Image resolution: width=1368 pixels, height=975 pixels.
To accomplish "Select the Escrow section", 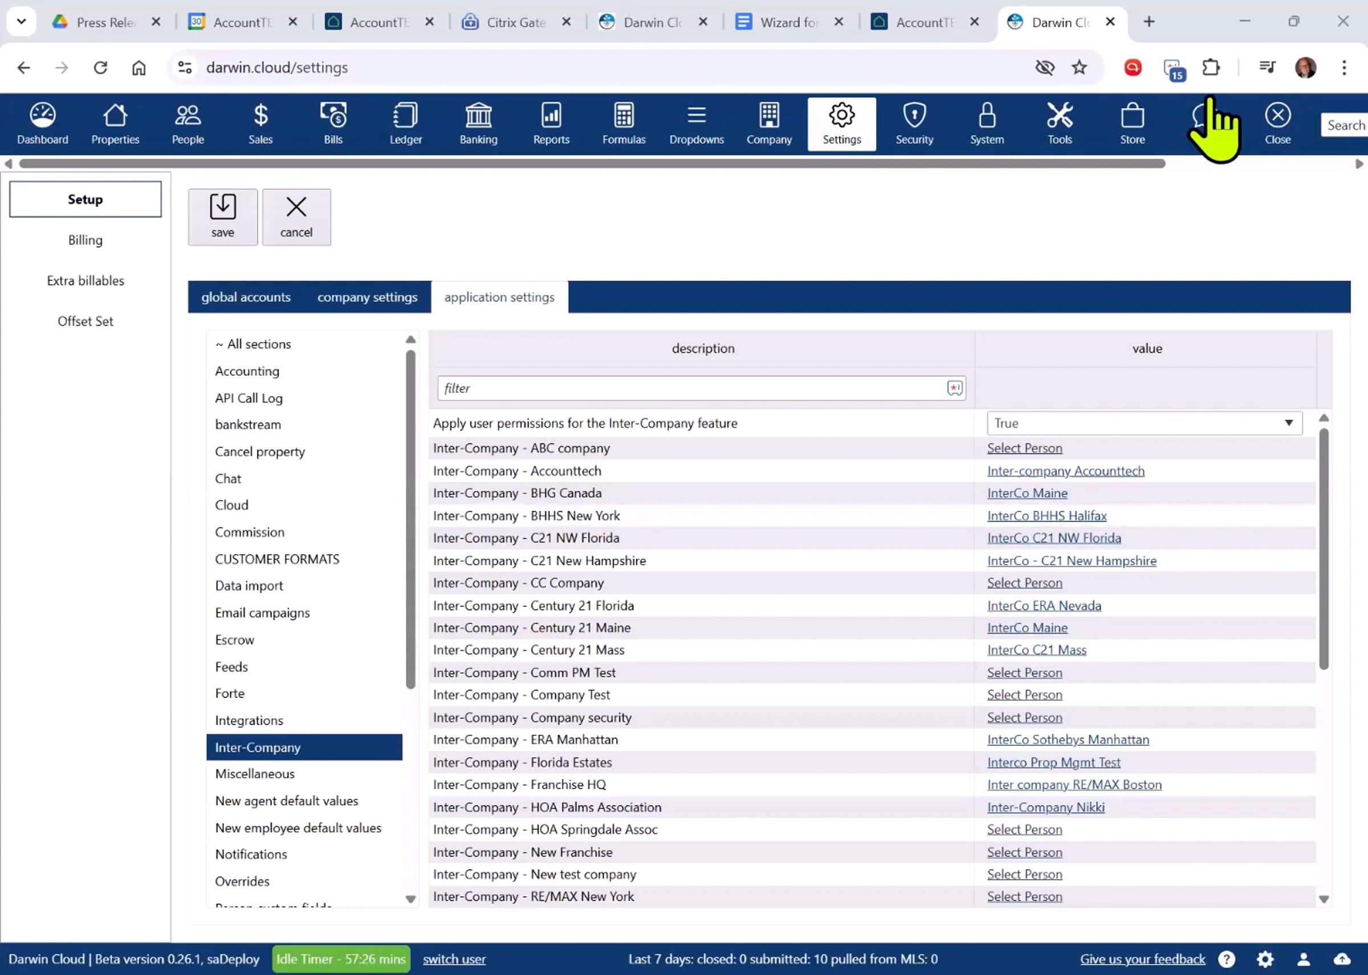I will pos(304,639).
